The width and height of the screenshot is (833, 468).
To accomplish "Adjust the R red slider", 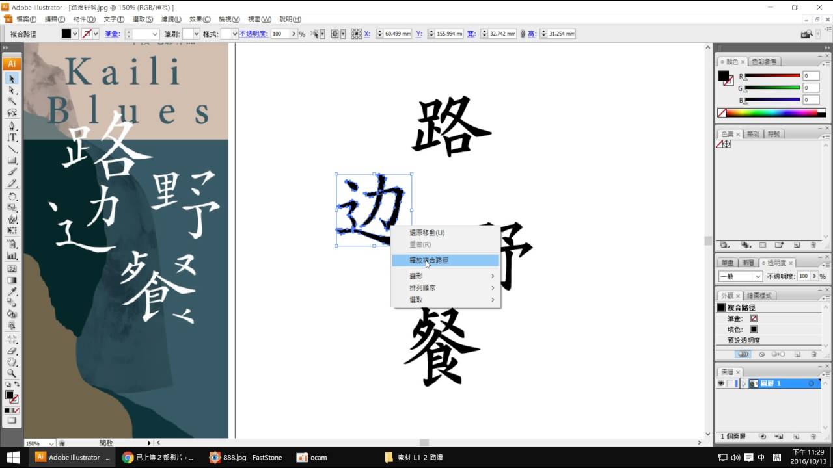I will (x=772, y=77).
